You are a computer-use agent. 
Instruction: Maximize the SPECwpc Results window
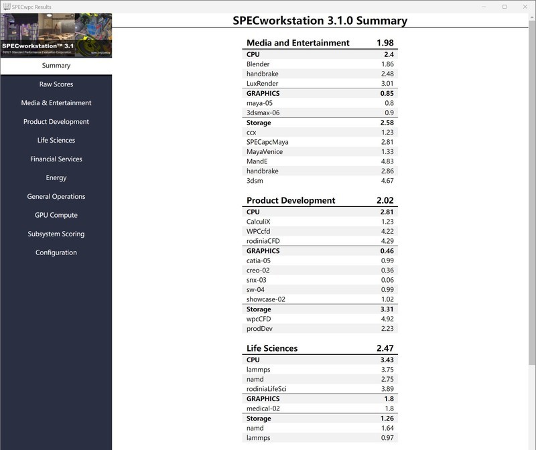[505, 7]
